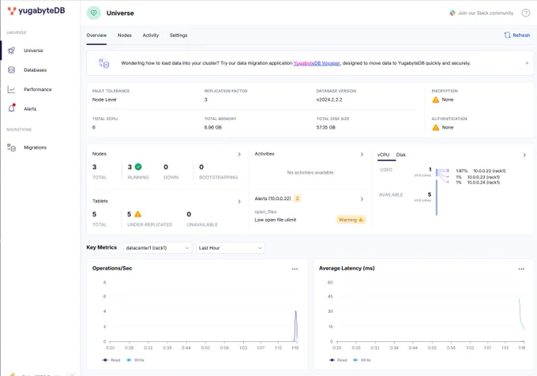
Task: Go to Migrations in sidebar
Action: pyautogui.click(x=36, y=148)
